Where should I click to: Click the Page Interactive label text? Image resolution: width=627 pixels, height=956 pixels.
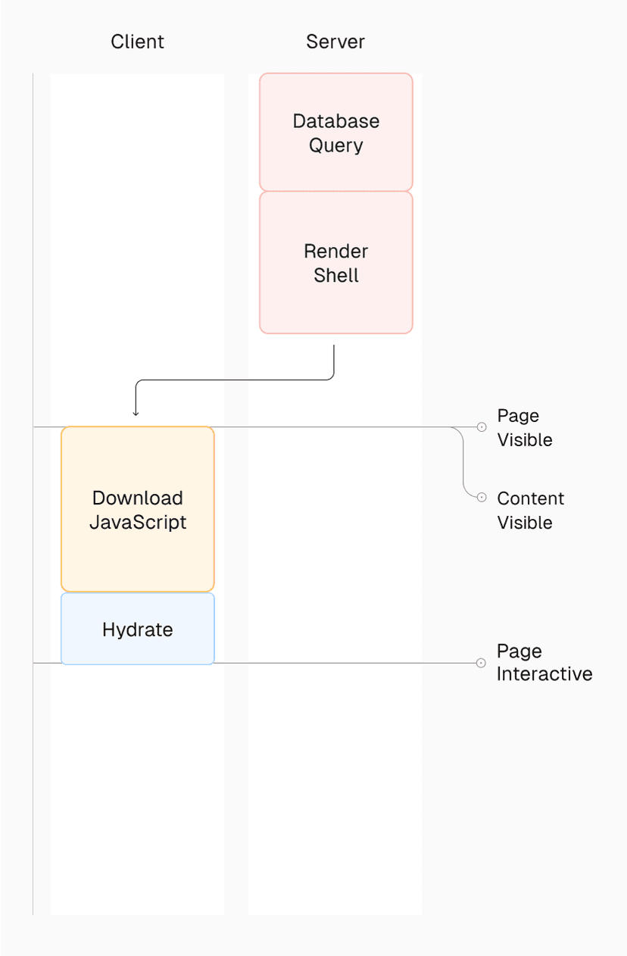coord(544,662)
